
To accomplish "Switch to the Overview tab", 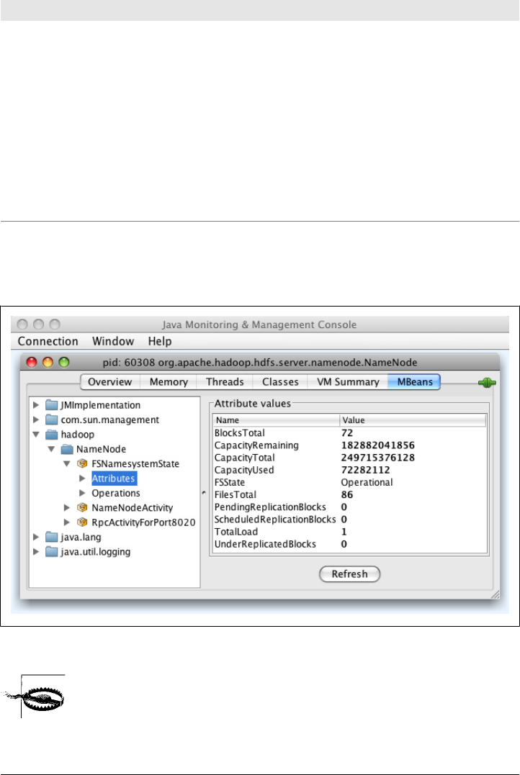I will [110, 382].
